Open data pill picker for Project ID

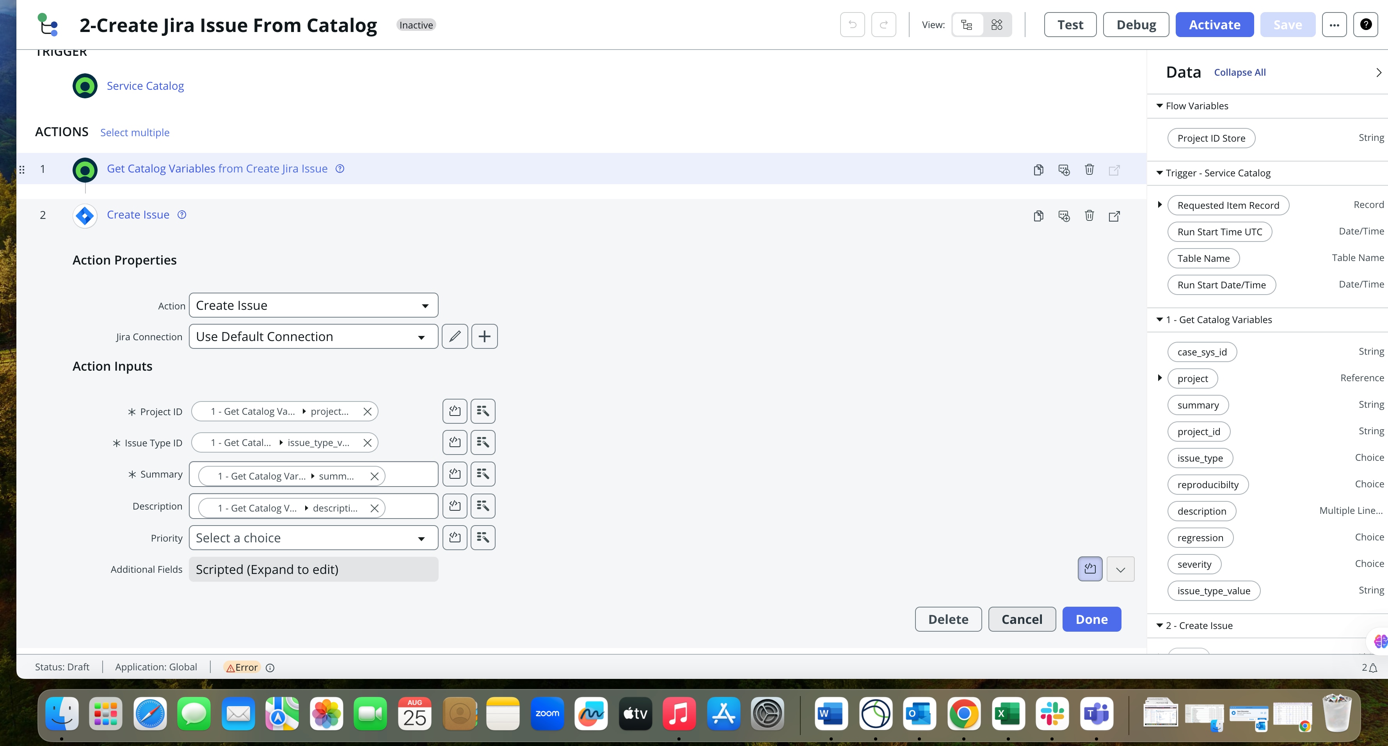(x=483, y=411)
